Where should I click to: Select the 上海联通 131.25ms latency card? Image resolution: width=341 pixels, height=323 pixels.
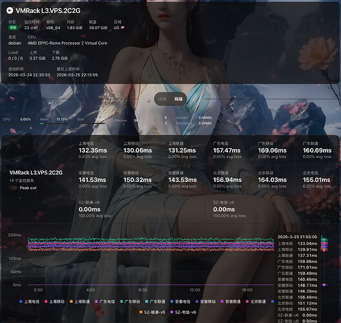(x=183, y=150)
